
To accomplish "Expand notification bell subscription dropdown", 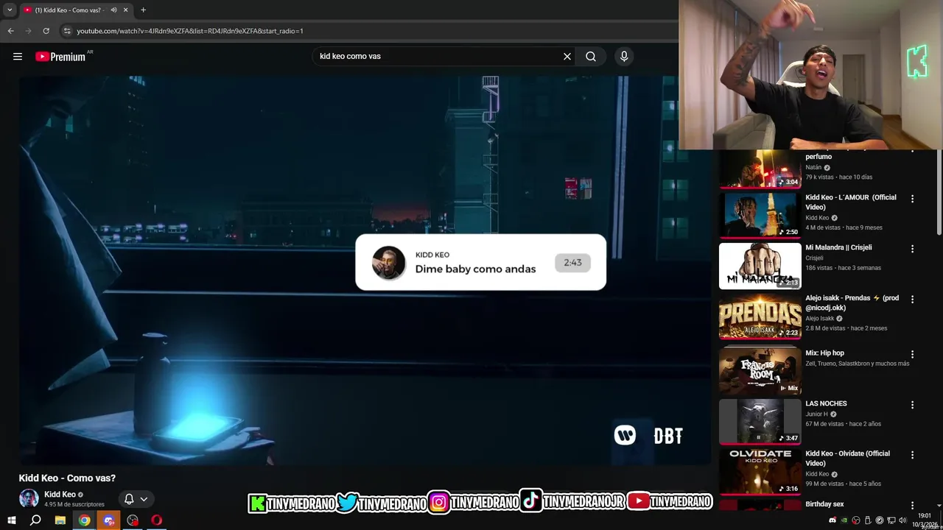I will coord(144,499).
